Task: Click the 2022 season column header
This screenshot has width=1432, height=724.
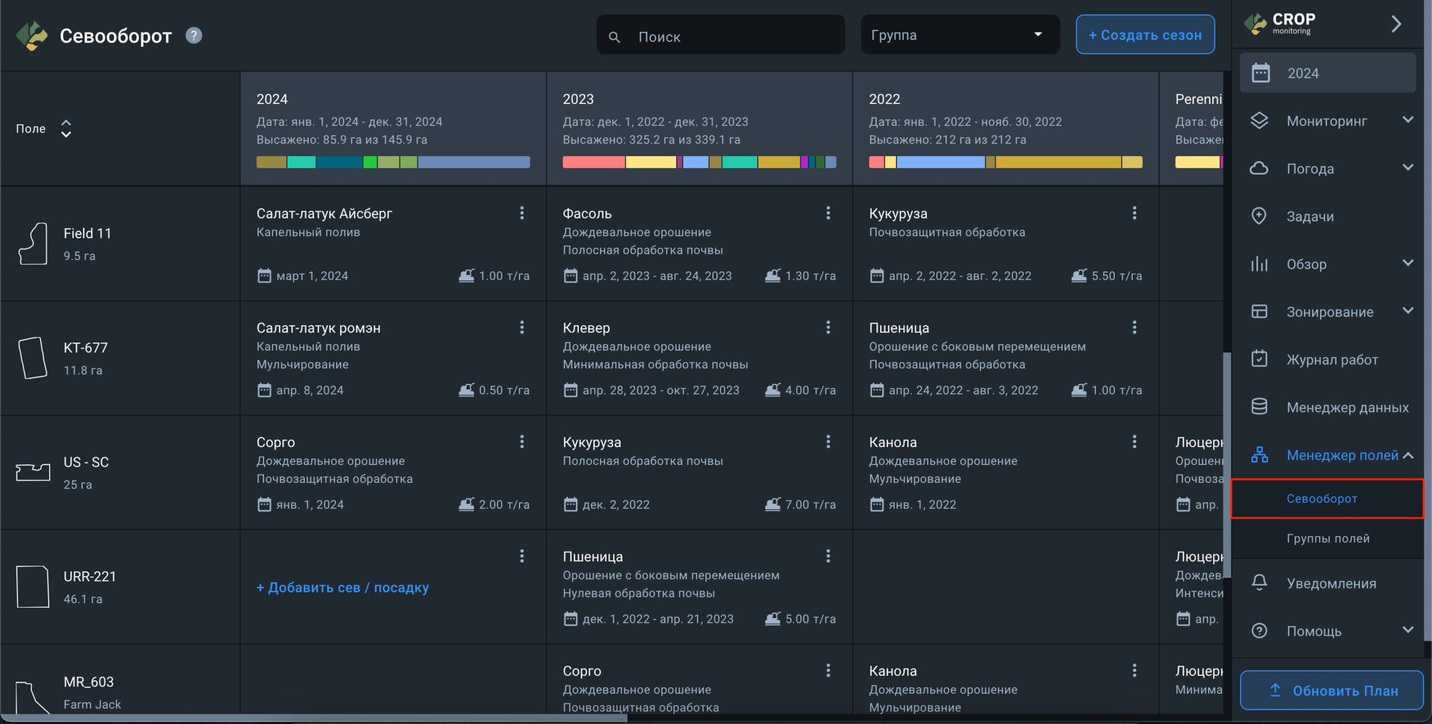Action: 1005,128
